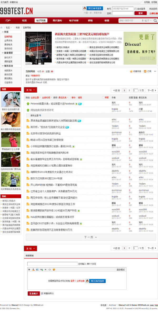
Task: Click the pinned arrow icon beside 网络拍卖须获专项许可
Action: [x=28, y=110]
